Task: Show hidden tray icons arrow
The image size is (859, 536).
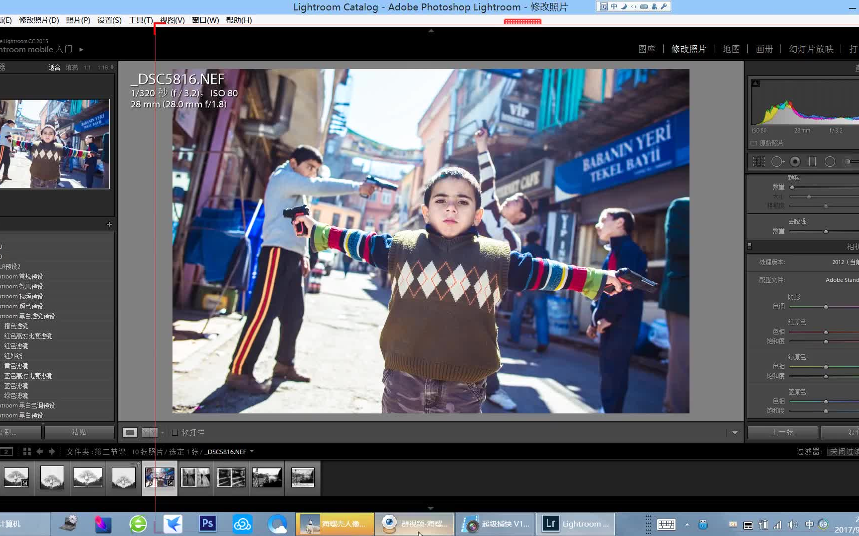Action: click(687, 525)
